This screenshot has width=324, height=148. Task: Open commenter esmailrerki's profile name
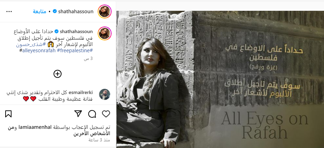(x=82, y=92)
